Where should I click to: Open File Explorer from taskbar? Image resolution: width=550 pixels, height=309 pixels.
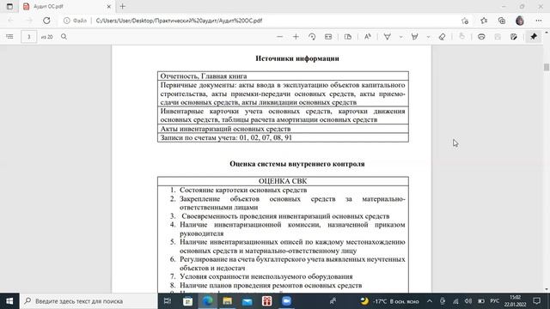[227, 301]
